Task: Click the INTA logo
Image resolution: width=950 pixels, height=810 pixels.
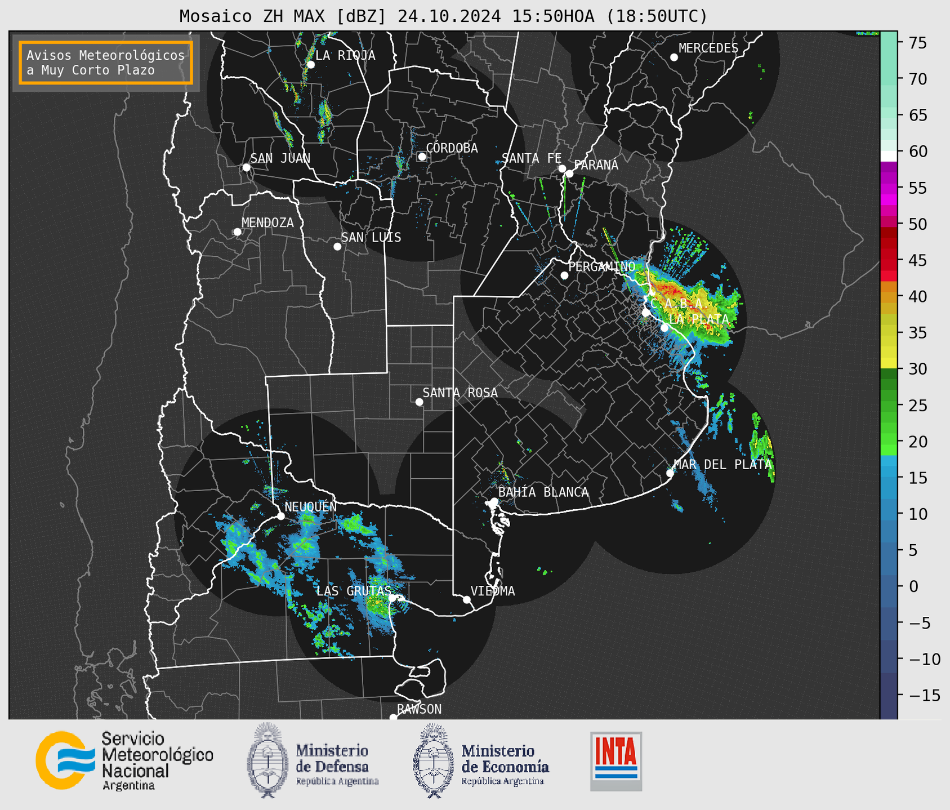Action: (616, 761)
